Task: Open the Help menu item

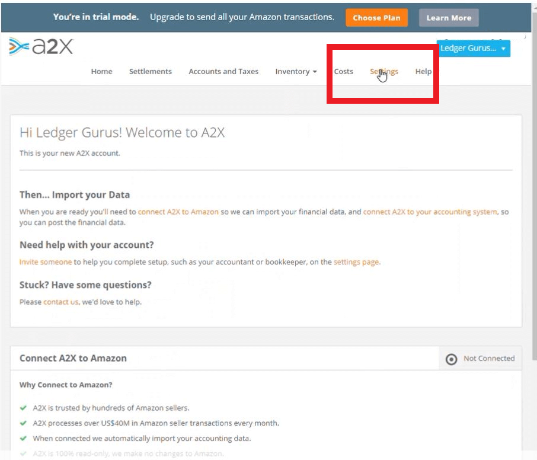Action: click(x=423, y=71)
